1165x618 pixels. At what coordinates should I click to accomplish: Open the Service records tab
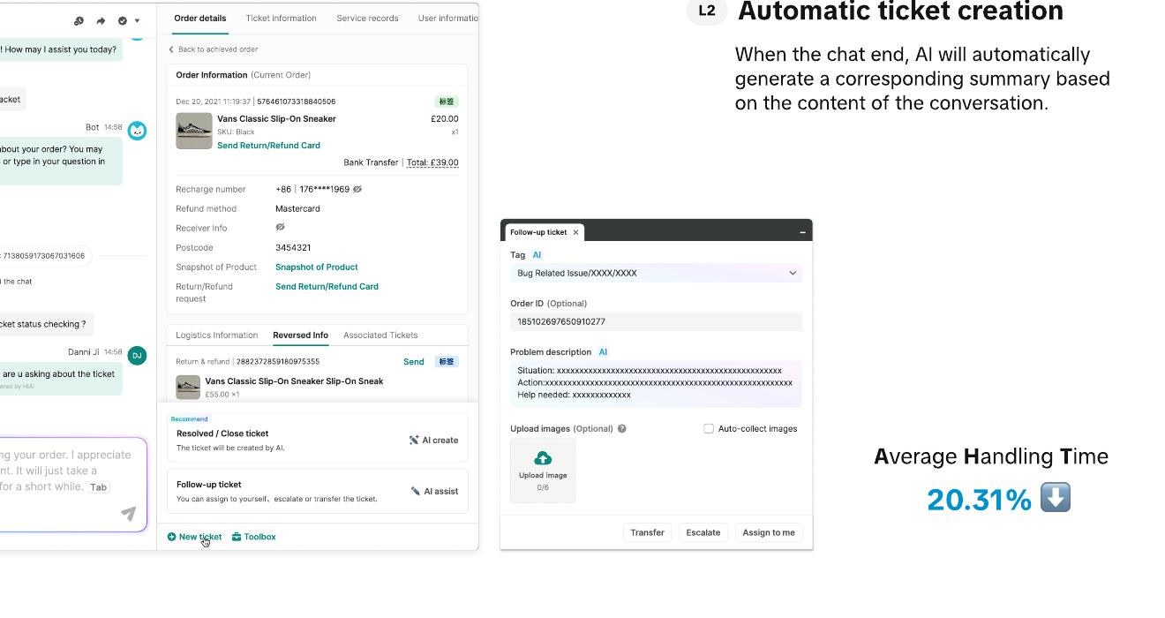367,18
